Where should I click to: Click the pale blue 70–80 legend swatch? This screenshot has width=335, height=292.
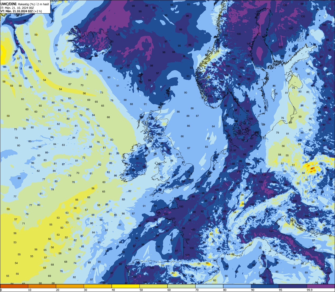click(x=209, y=286)
